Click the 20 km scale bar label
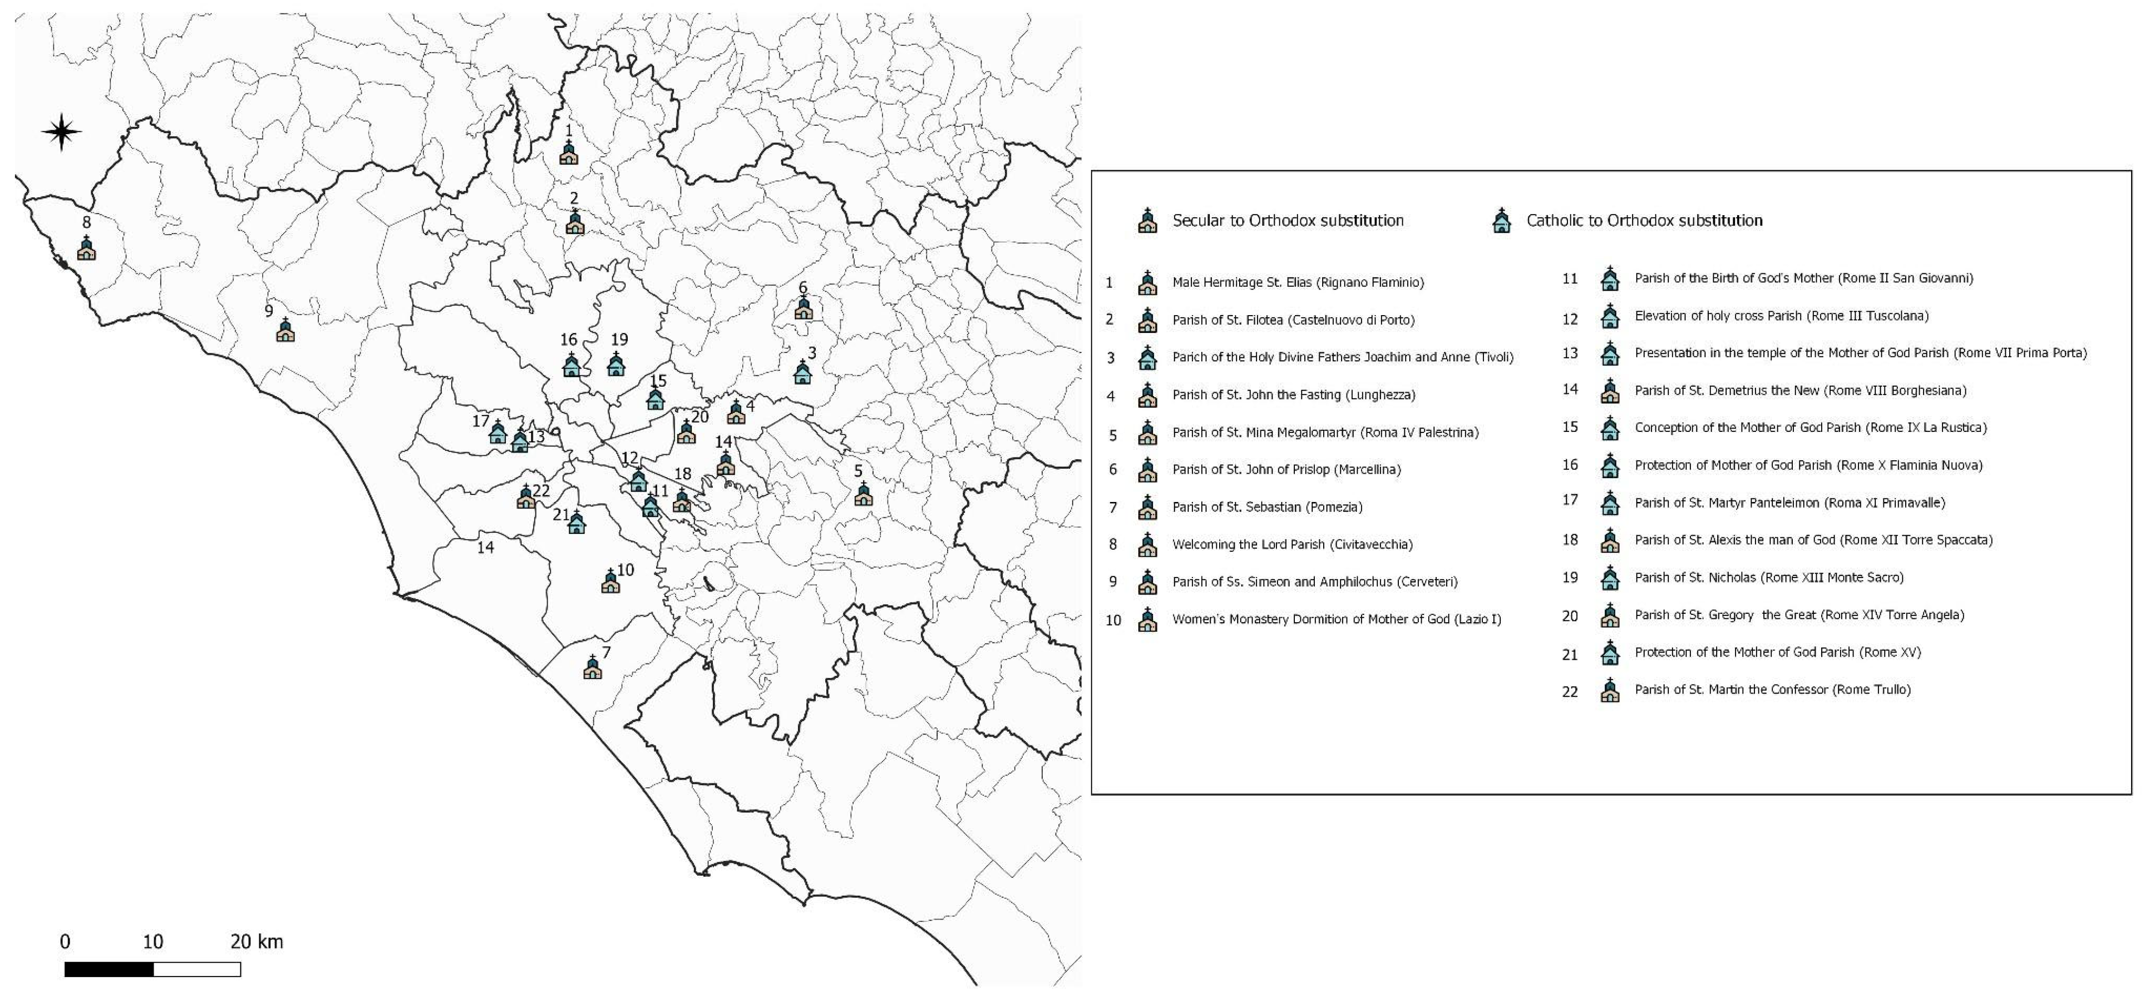Screen dimensions: 2144x1000 coord(256,942)
